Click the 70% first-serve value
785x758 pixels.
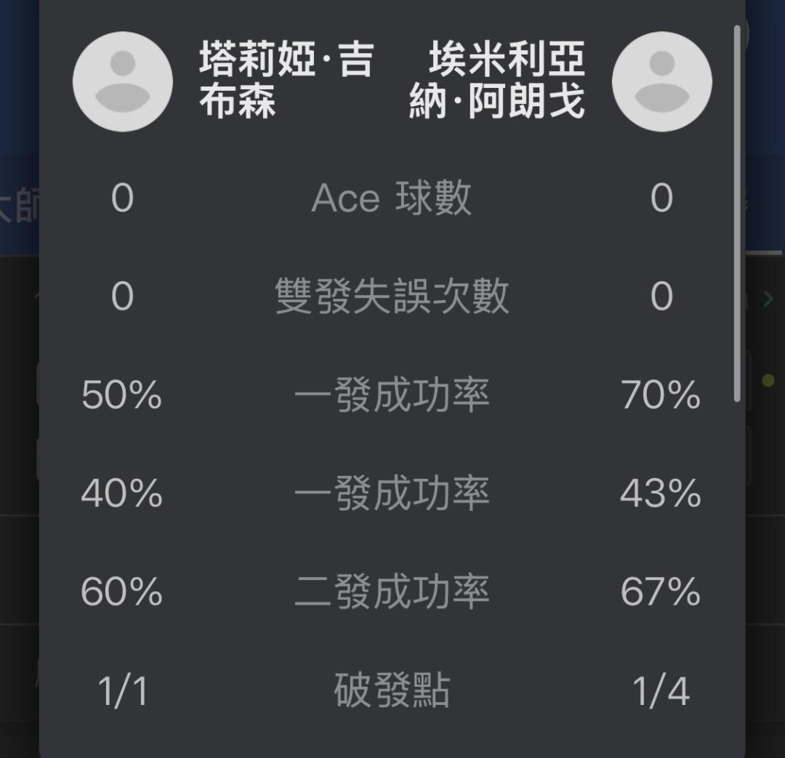pos(661,395)
